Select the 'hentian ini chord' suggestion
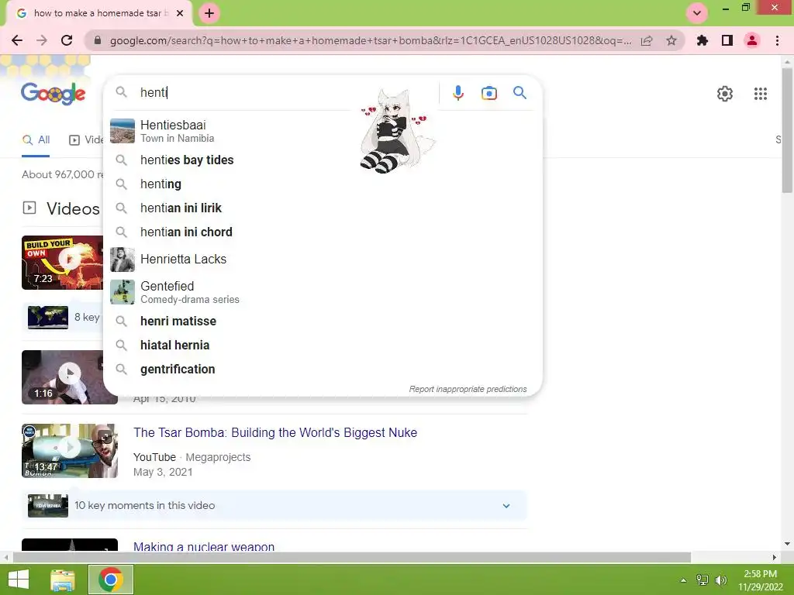Viewport: 794px width, 595px height. click(x=323, y=232)
